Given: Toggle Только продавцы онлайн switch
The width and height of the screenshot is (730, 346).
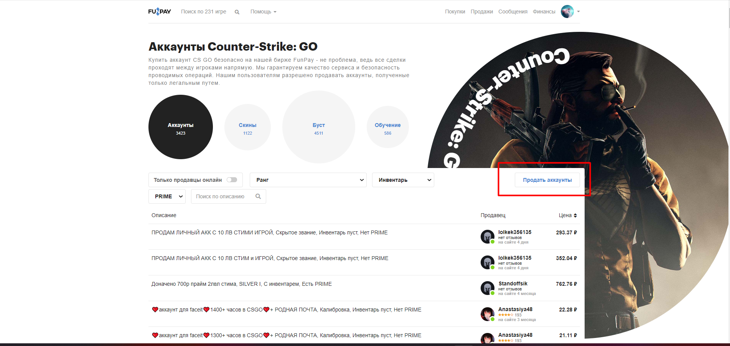Looking at the screenshot, I should coord(232,180).
